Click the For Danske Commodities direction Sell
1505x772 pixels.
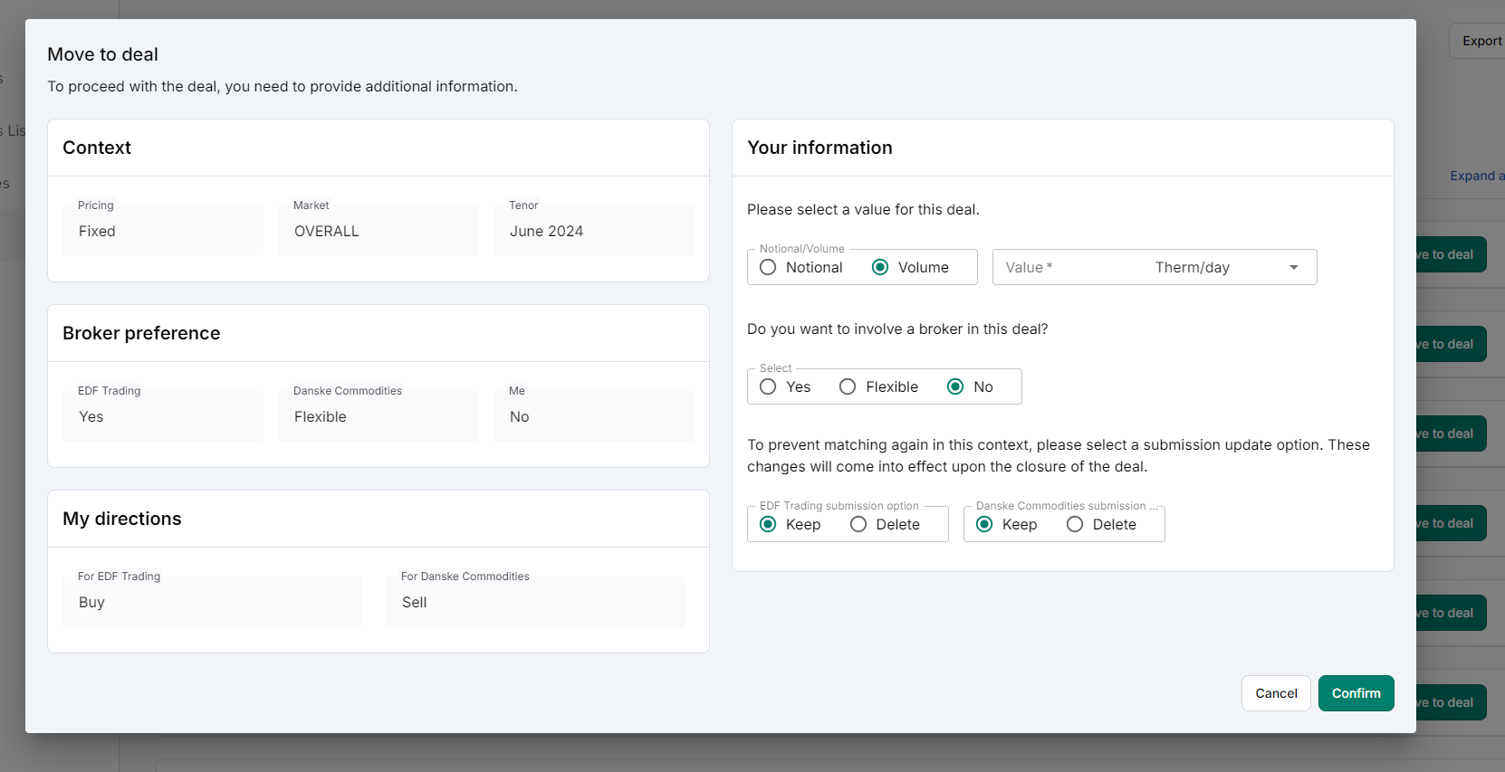pyautogui.click(x=535, y=602)
